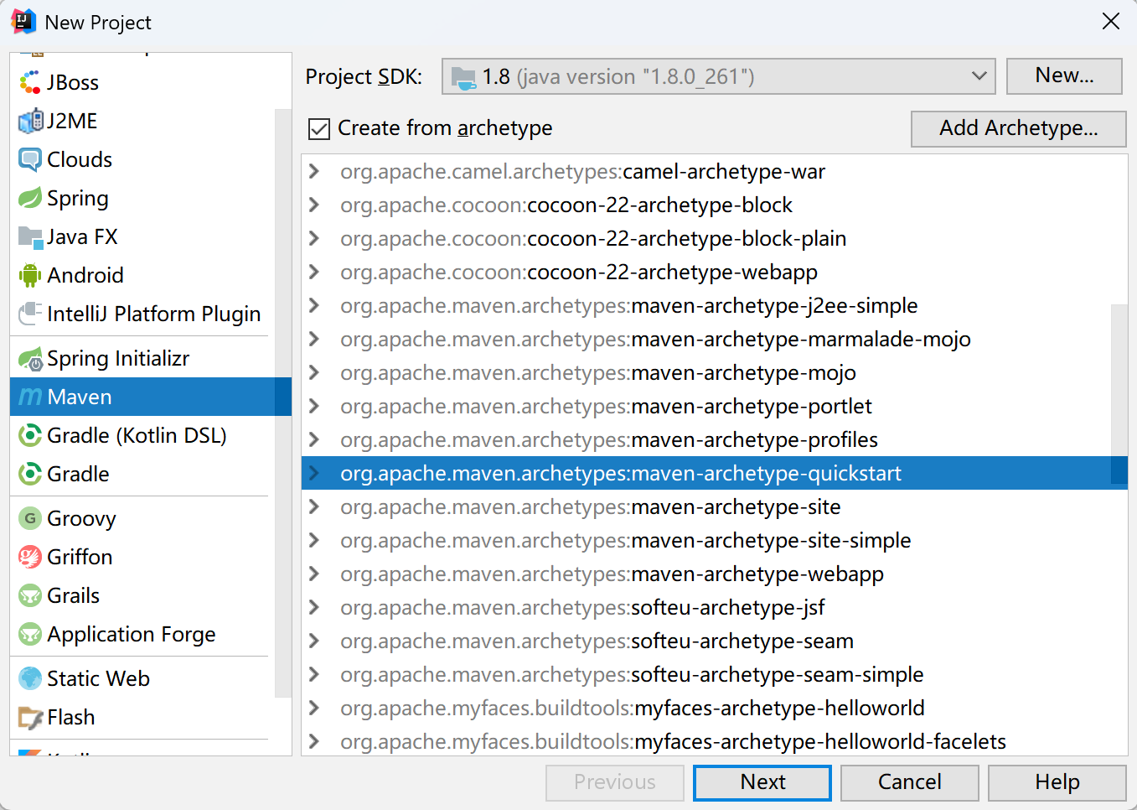1137x810 pixels.
Task: Click the IntelliJ IDEA logo in title bar
Action: tap(23, 21)
